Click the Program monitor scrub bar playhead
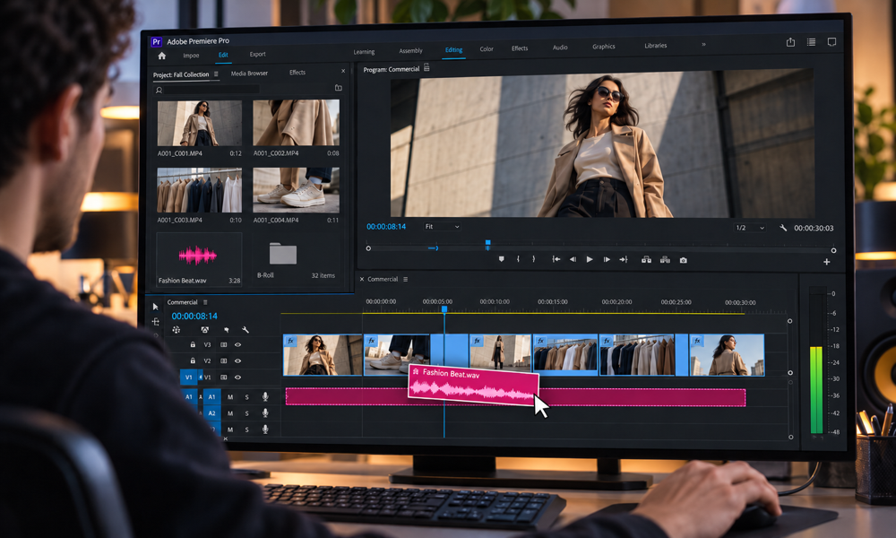The width and height of the screenshot is (896, 538). [x=487, y=246]
